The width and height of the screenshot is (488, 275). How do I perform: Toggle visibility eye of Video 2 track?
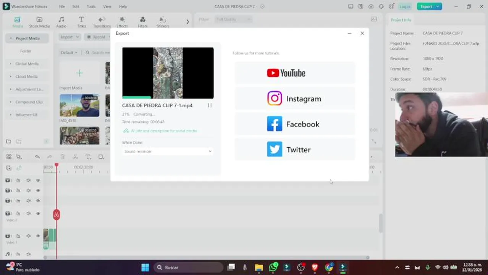[38, 214]
